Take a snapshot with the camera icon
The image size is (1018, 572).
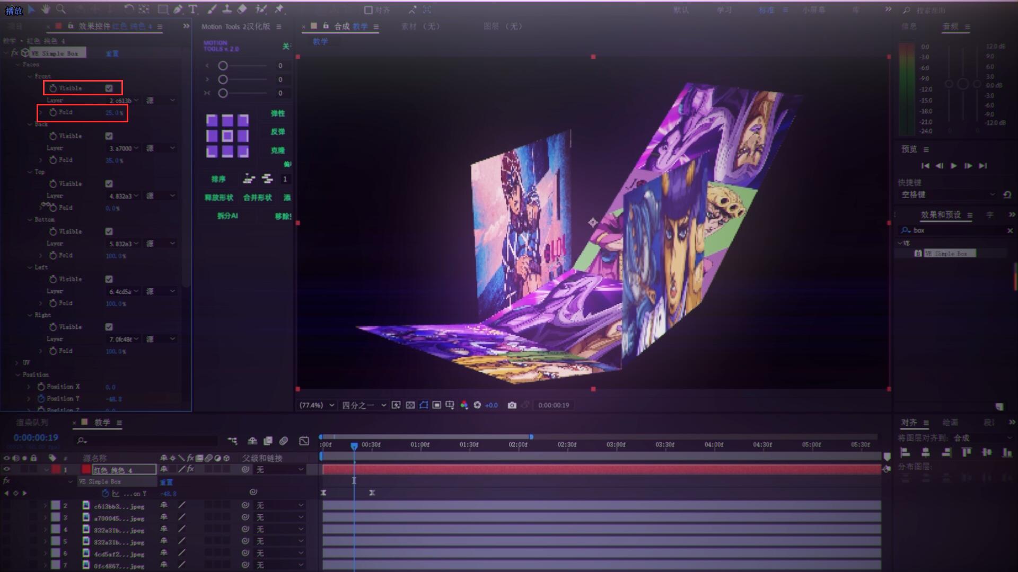pyautogui.click(x=512, y=405)
